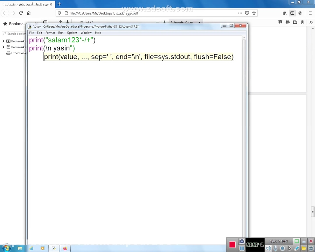The width and height of the screenshot is (315, 252).
Task: Download the PDF with save icon
Action: [295, 22]
